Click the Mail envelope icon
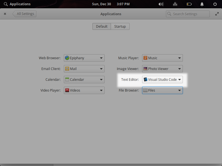The height and width of the screenshot is (166, 222). [x=67, y=69]
